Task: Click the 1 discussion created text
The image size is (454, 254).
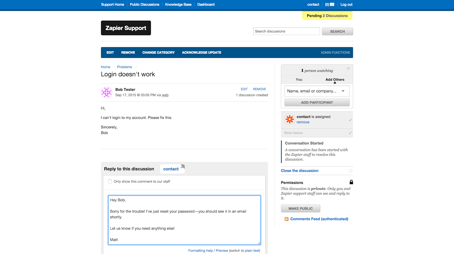Action: [x=252, y=95]
